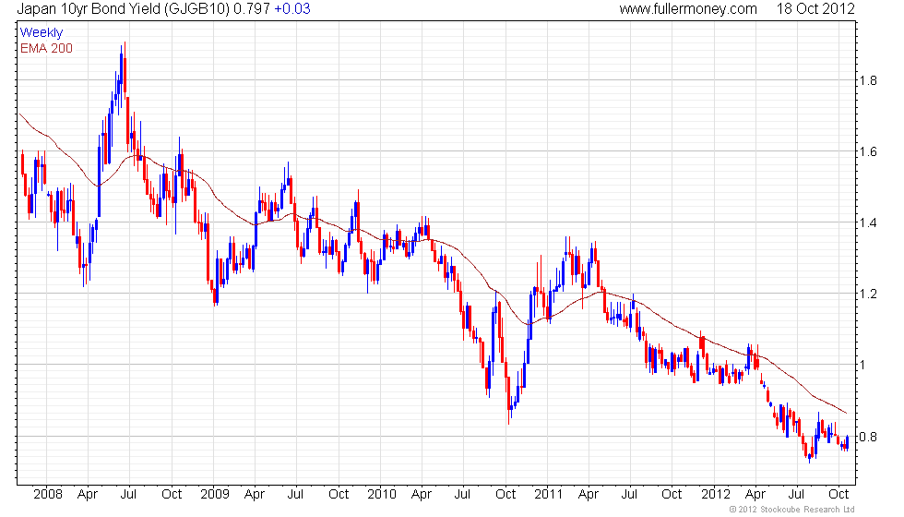Click the Jul label between 2011 and 2012

point(629,494)
